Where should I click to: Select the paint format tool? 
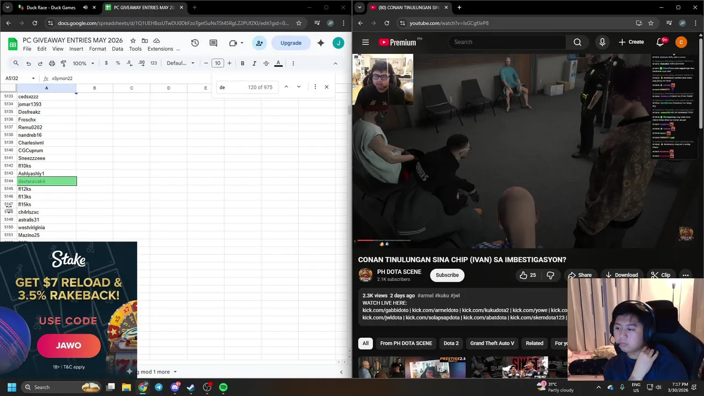[63, 63]
